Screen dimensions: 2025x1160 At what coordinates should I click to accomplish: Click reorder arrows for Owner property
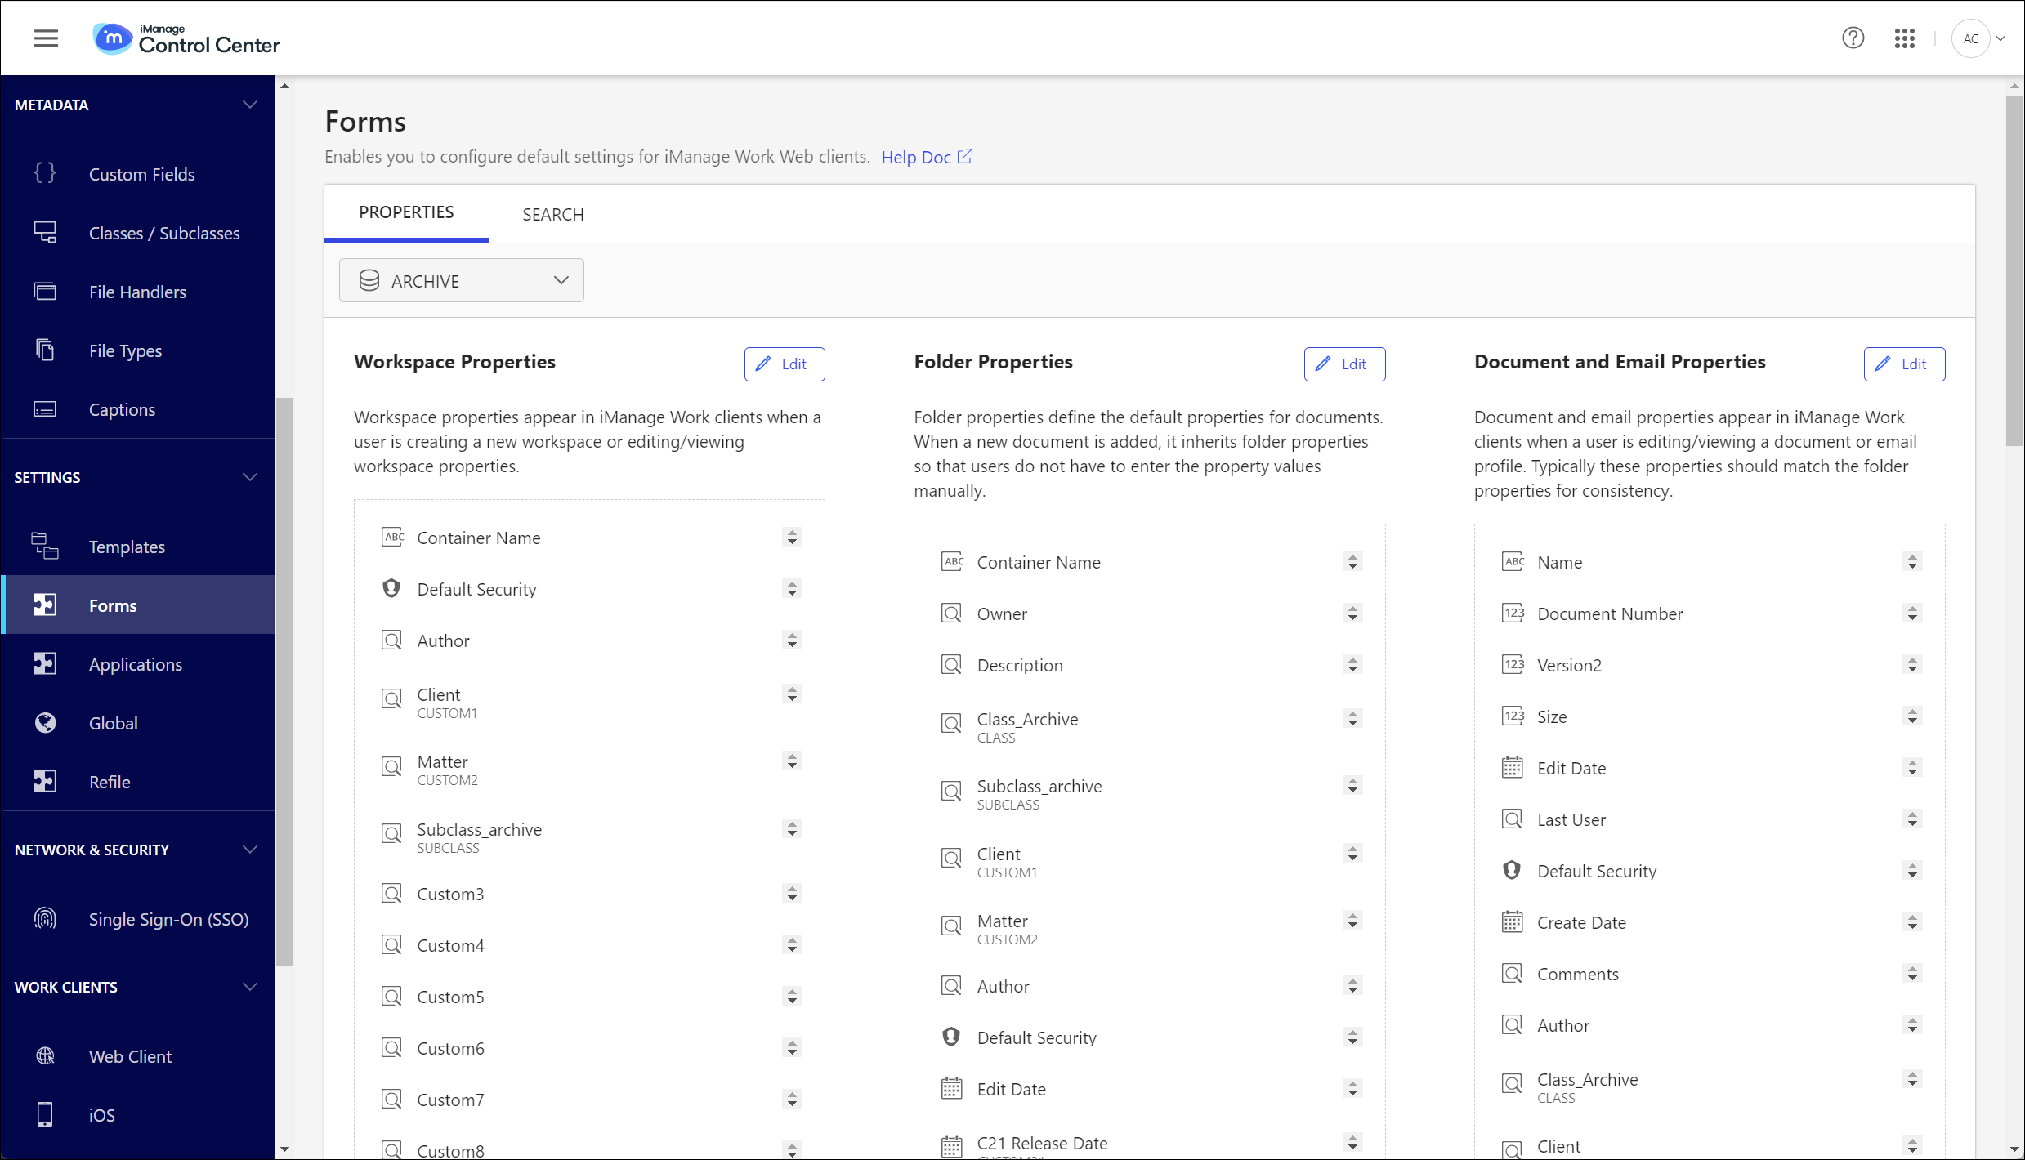coord(1352,613)
